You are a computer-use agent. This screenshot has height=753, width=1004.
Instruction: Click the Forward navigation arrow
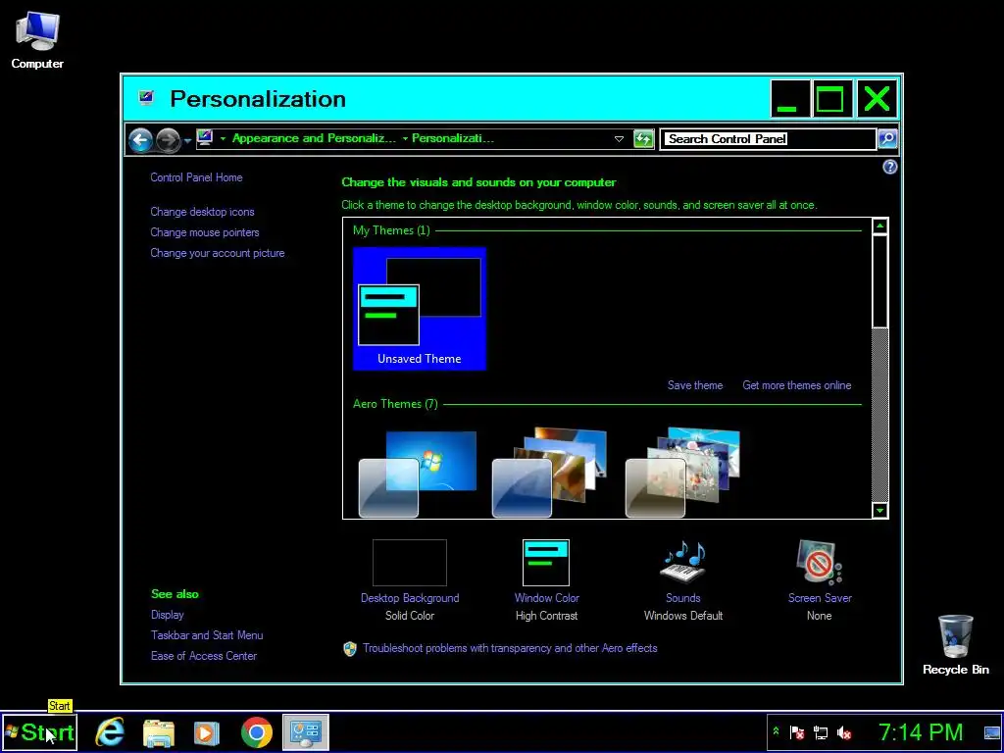[x=168, y=139]
